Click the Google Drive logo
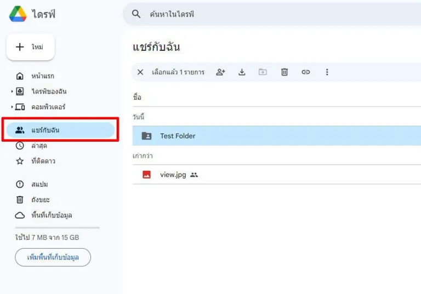Screen dimensions: 421x294 click(x=18, y=14)
